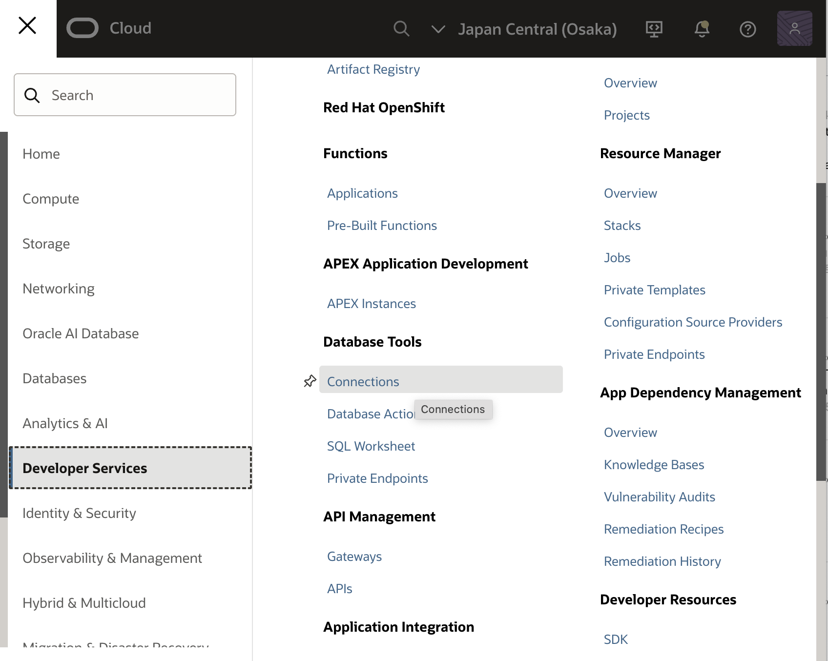Open Vulnerability Audits link
The height and width of the screenshot is (661, 828).
(659, 497)
